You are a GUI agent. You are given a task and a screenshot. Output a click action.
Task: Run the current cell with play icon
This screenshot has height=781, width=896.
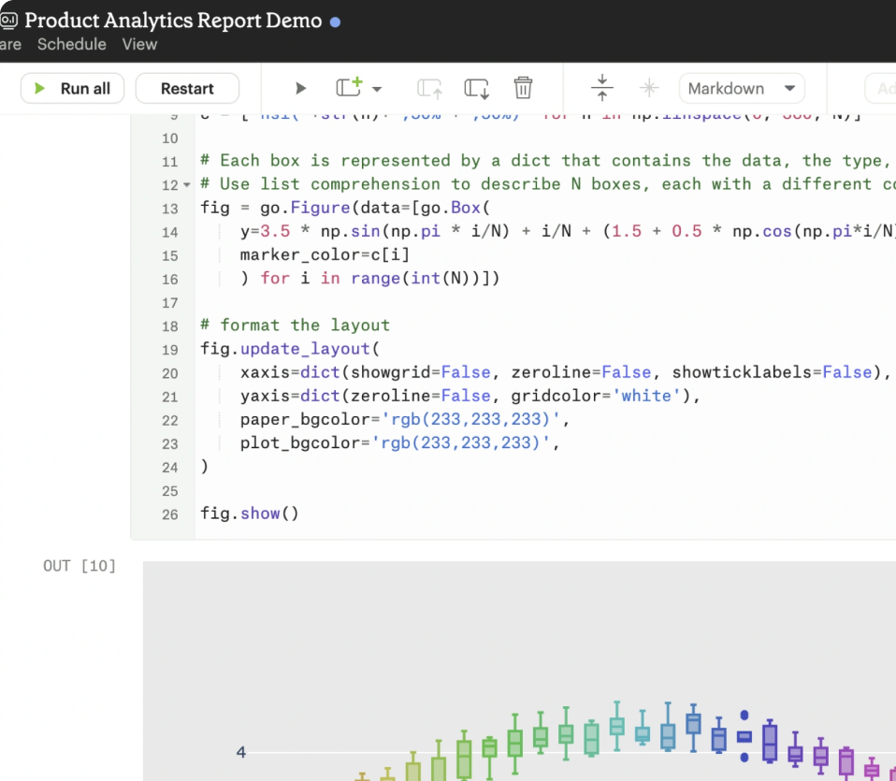(300, 89)
